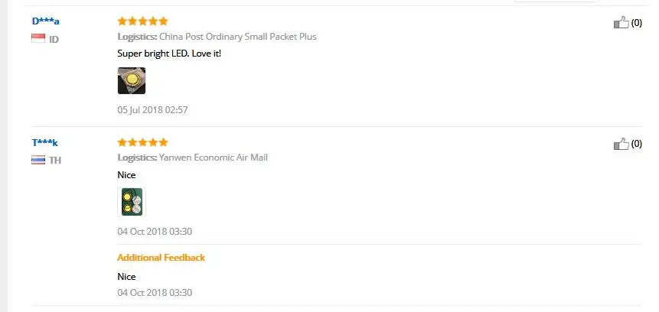This screenshot has width=659, height=312.
Task: Click the "Nice" text under Additional Feedback
Action: click(126, 276)
